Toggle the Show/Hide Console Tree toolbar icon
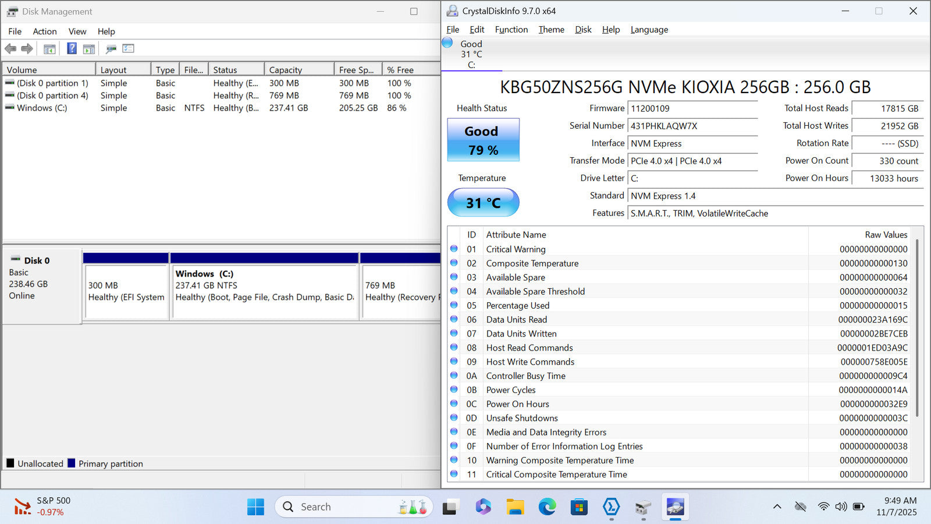 (x=49, y=49)
